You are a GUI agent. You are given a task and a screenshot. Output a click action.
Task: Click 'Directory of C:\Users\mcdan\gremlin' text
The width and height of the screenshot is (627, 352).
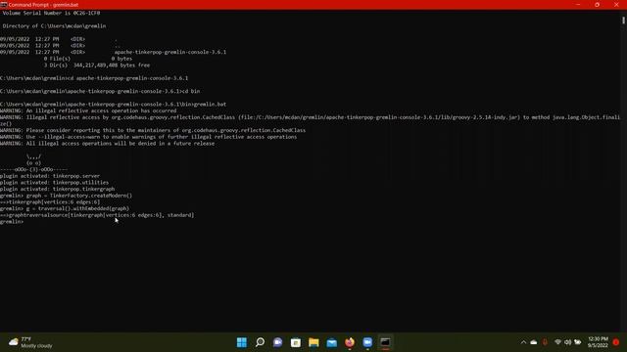(x=55, y=26)
